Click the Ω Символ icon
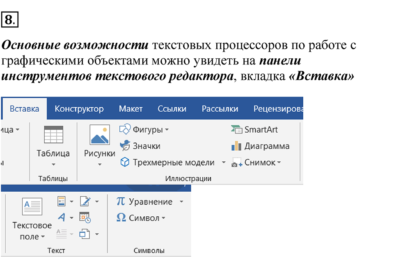This screenshot has width=394, height=257. pos(121,218)
